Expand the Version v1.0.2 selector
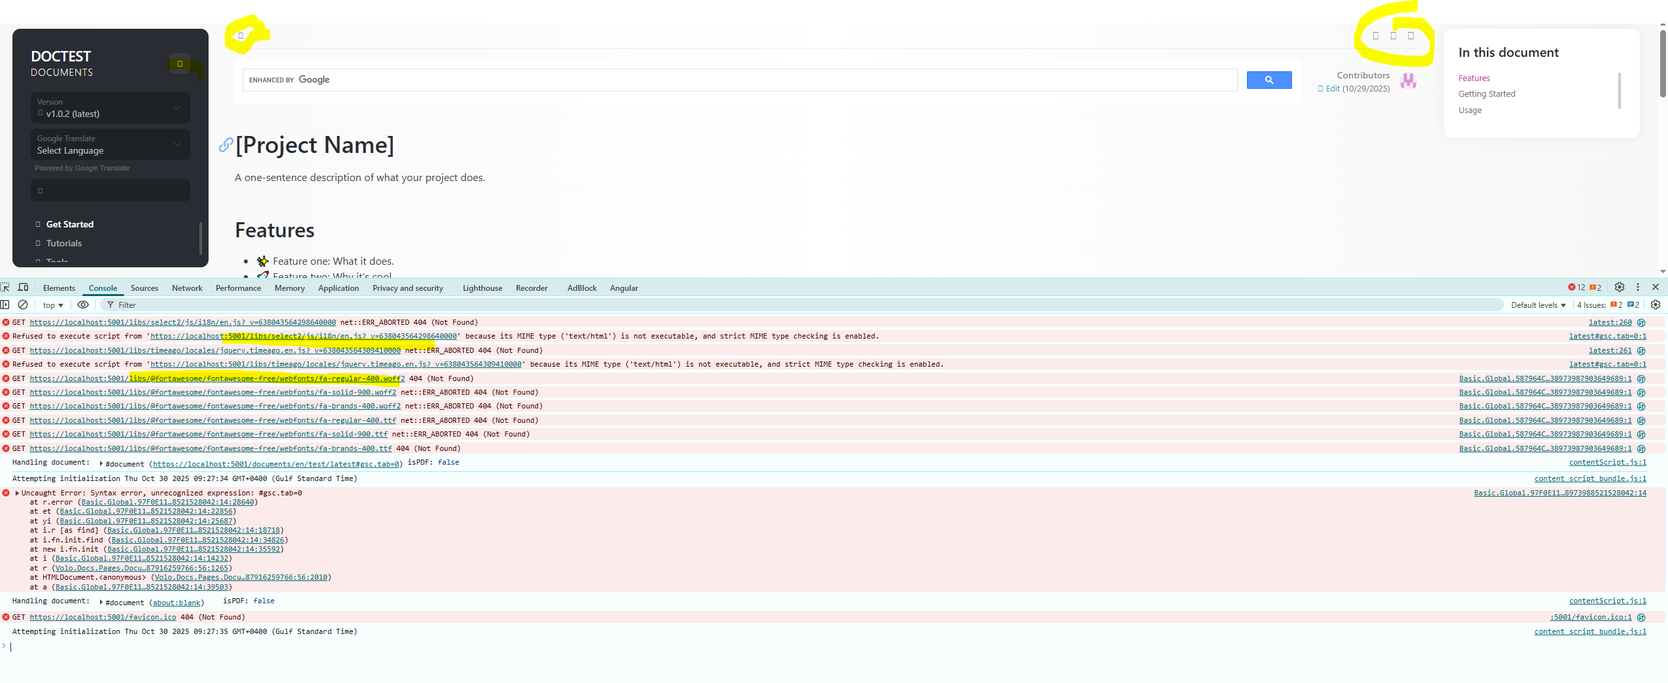Viewport: 1668px width, 683px height. click(110, 108)
